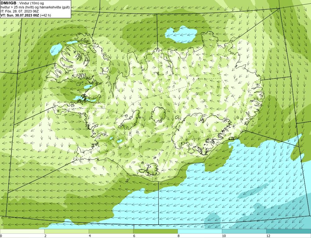311x238 pixels.
Task: Click the legend label '4'
Action: point(90,236)
